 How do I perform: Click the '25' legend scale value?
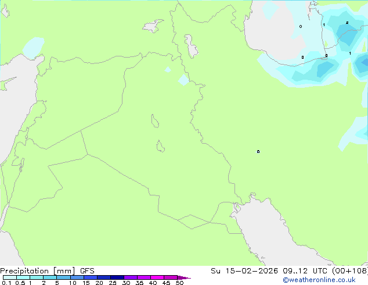pyautogui.click(x=113, y=283)
